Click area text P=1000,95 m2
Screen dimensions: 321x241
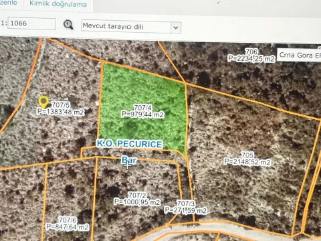(137, 202)
